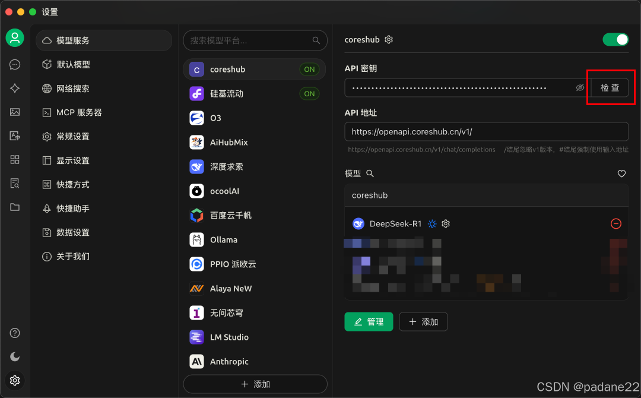The height and width of the screenshot is (398, 641).
Task: Select 硅基流动 provider
Action: click(x=254, y=94)
